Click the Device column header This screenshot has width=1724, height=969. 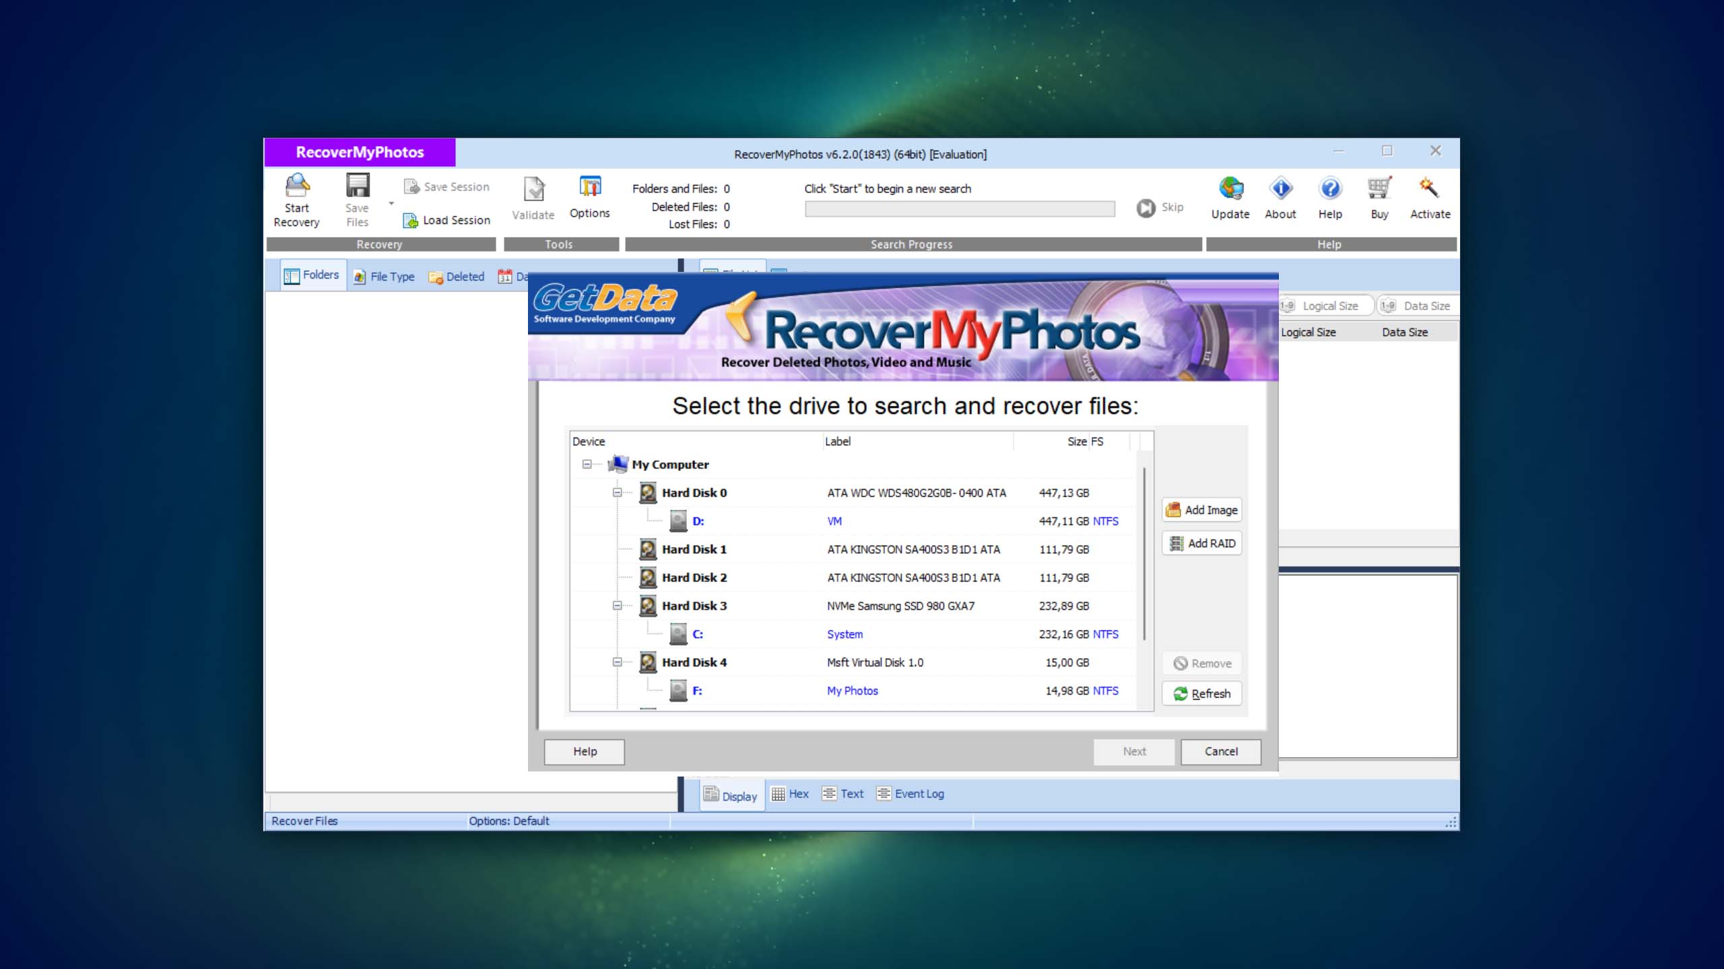696,441
